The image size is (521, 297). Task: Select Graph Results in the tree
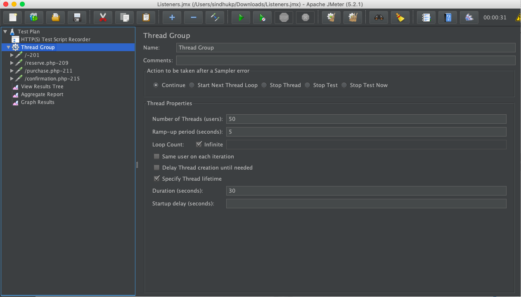point(38,102)
